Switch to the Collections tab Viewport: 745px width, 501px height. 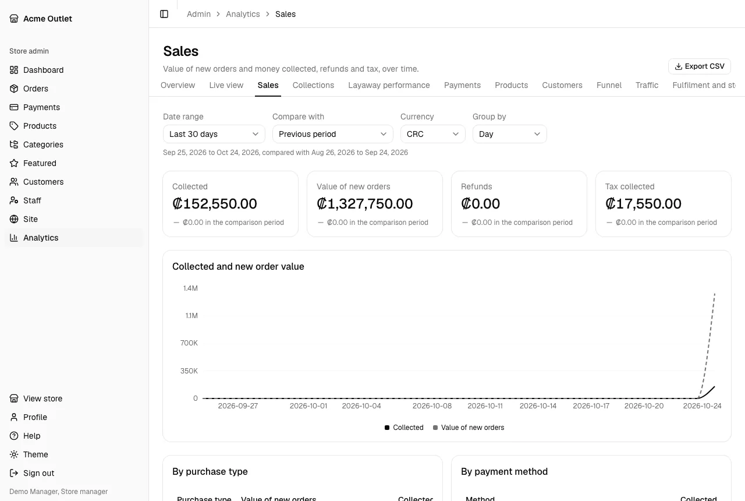(x=313, y=85)
